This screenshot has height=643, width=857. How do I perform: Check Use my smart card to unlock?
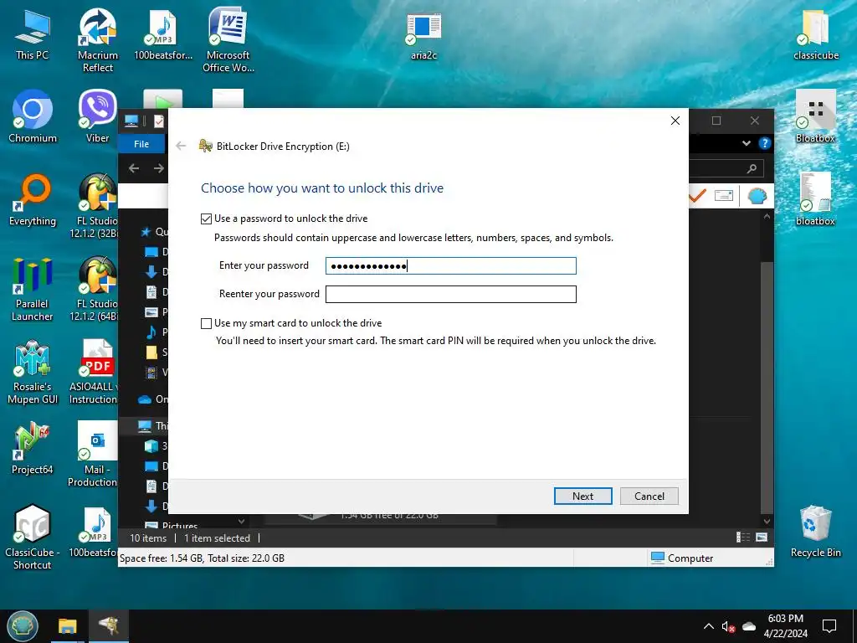tap(206, 324)
